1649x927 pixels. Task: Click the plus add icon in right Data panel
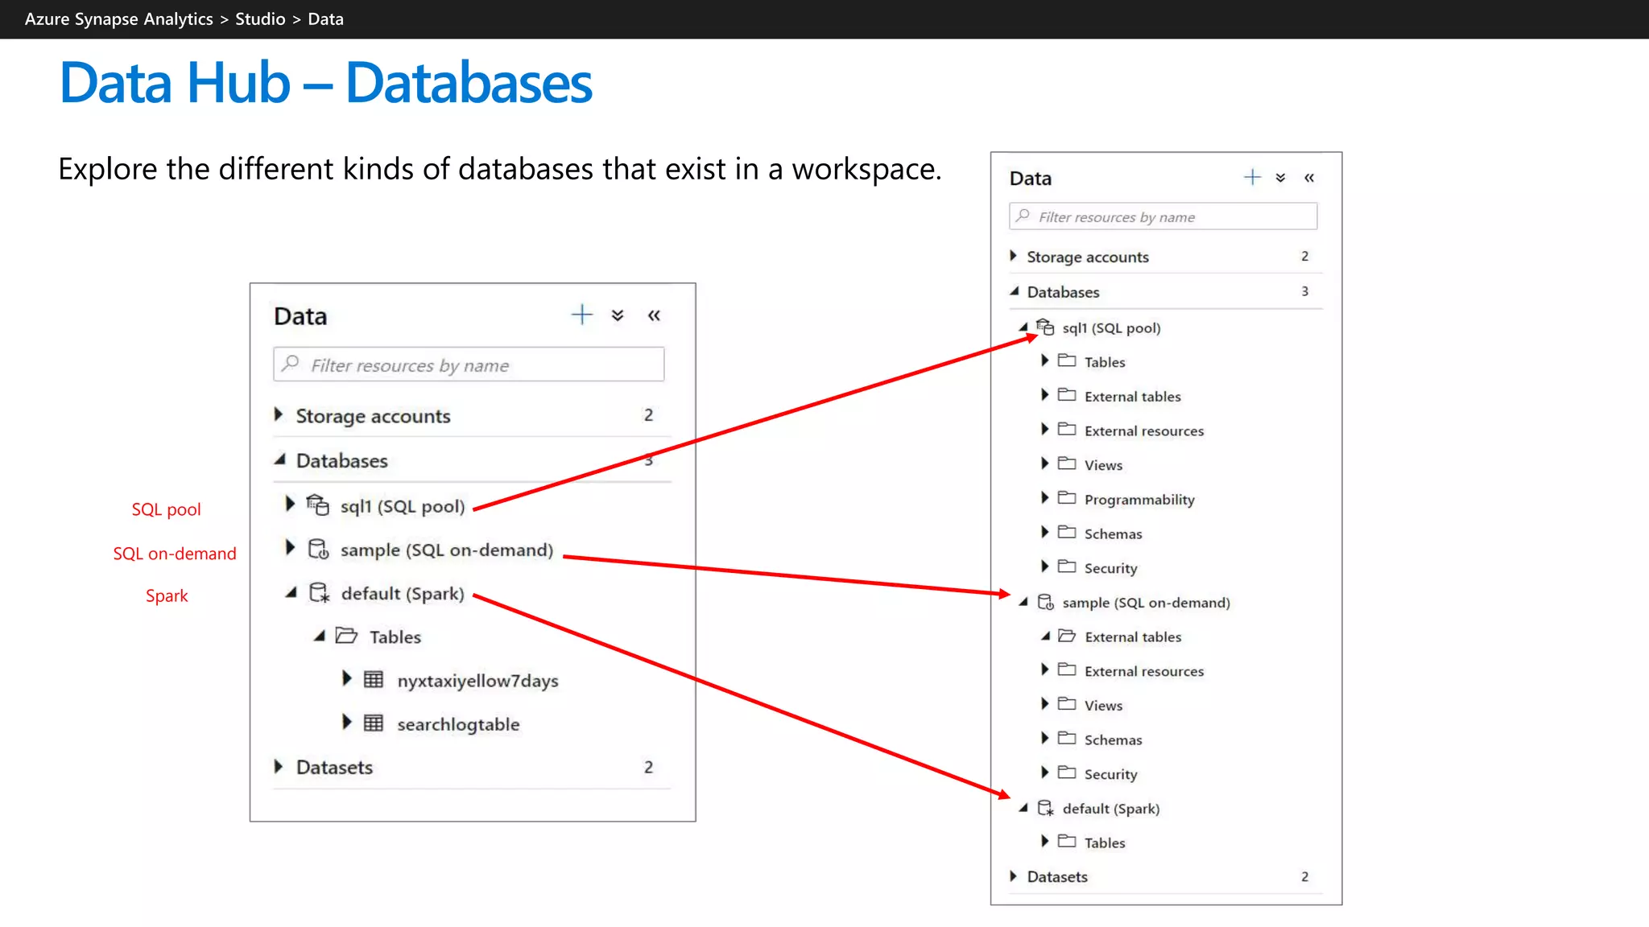point(1252,177)
